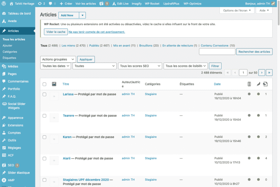Open the comments bubble icon in admin bar
This screenshot has width=280, height=187.
point(50,4)
